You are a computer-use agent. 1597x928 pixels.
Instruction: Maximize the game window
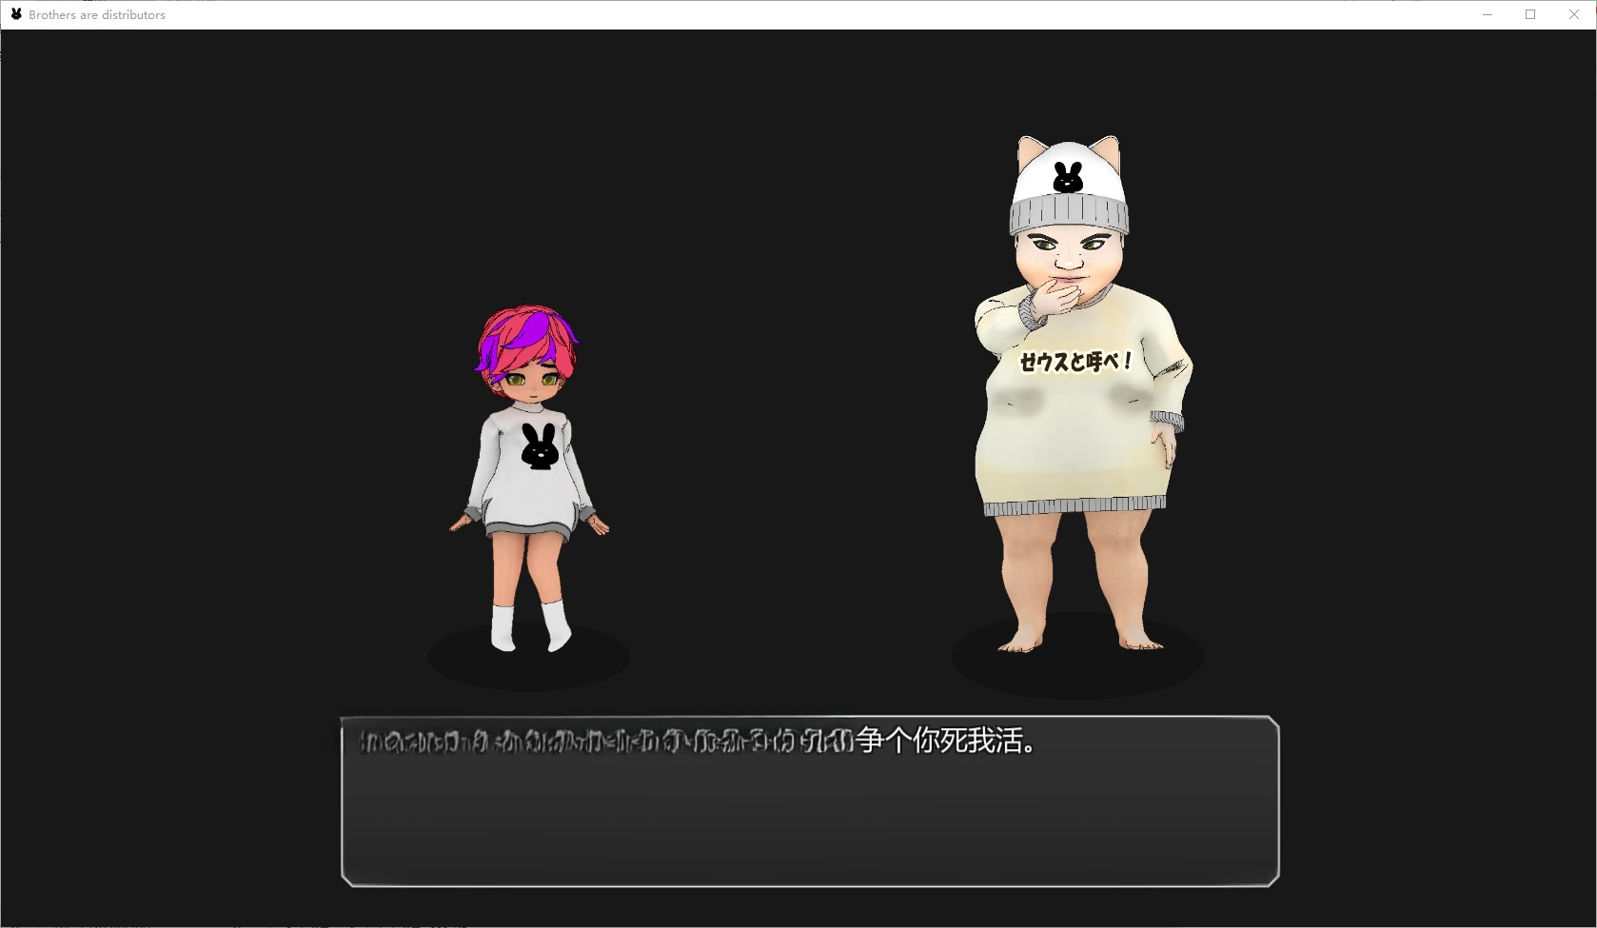(1530, 14)
